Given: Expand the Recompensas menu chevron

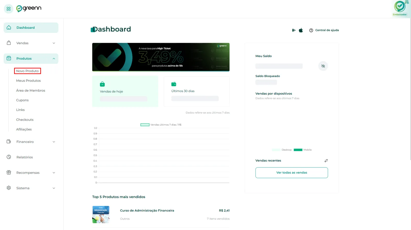Looking at the screenshot, I should [54, 173].
